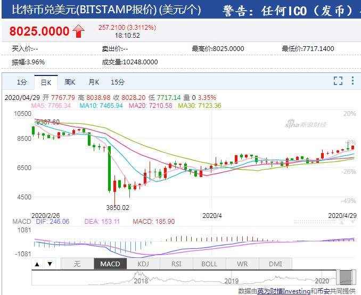Show the DMI indicator
361x295 pixels.
275,264
